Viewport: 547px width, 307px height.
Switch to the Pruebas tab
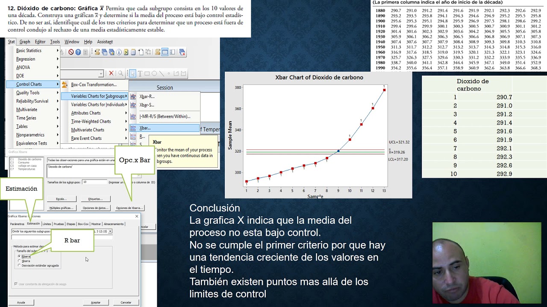(x=59, y=224)
